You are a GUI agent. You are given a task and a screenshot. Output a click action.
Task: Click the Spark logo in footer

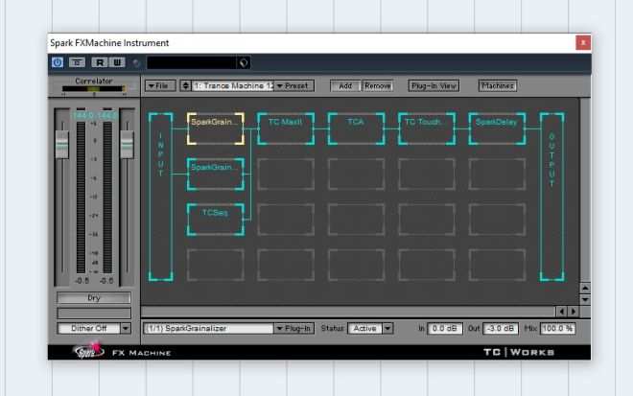tap(88, 350)
